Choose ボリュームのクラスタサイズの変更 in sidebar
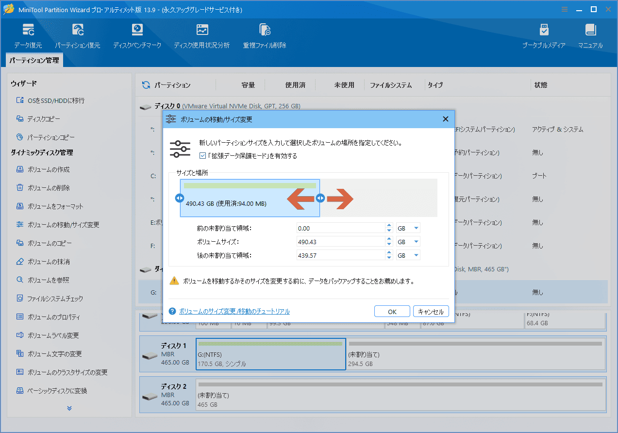Viewport: 618px width, 433px height. (x=62, y=372)
